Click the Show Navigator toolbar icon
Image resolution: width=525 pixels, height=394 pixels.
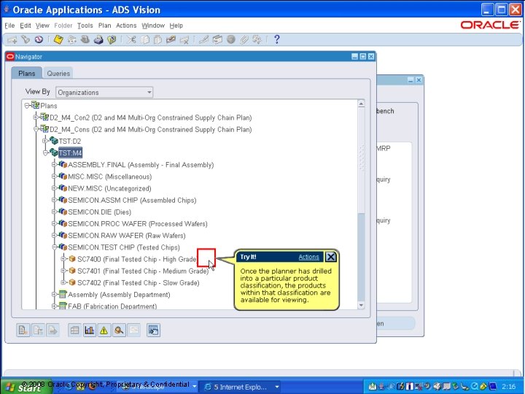39,40
